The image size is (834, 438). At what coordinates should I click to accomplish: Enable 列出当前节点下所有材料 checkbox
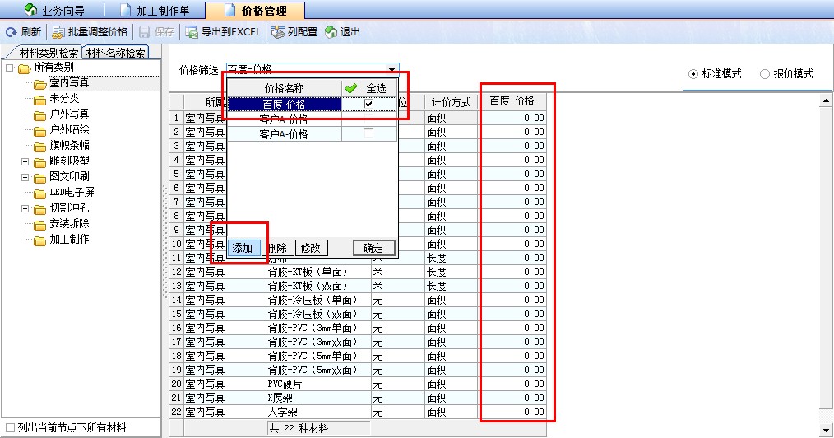pos(10,427)
